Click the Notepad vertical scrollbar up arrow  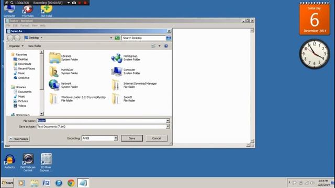click(252, 30)
